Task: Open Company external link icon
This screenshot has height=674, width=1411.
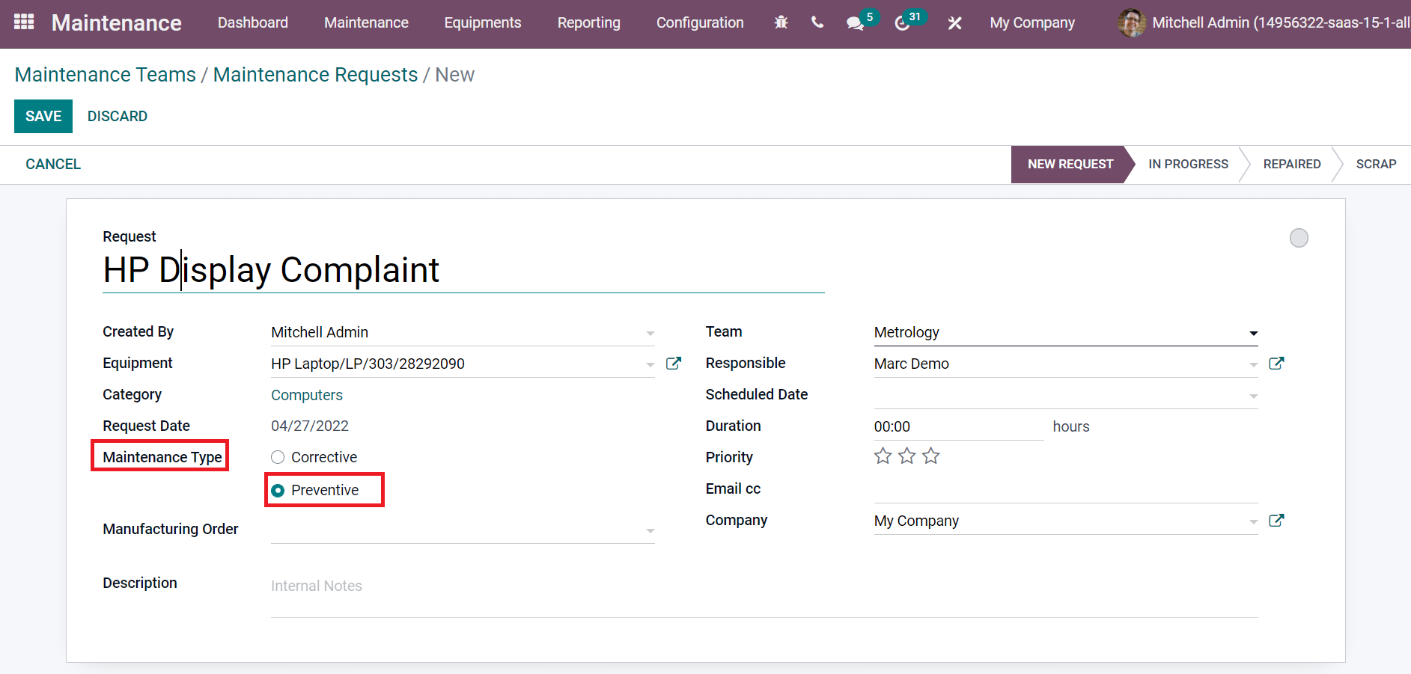Action: pyautogui.click(x=1276, y=521)
